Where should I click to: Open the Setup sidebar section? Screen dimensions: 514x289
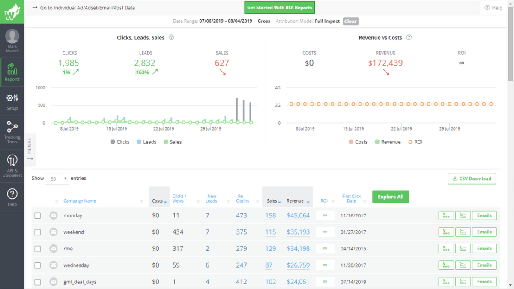pyautogui.click(x=12, y=101)
